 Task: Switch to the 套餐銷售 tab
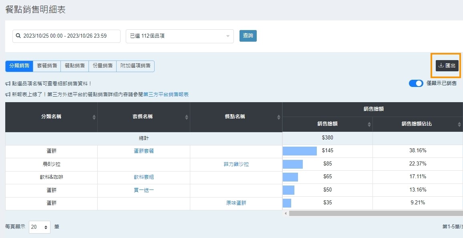coord(47,66)
